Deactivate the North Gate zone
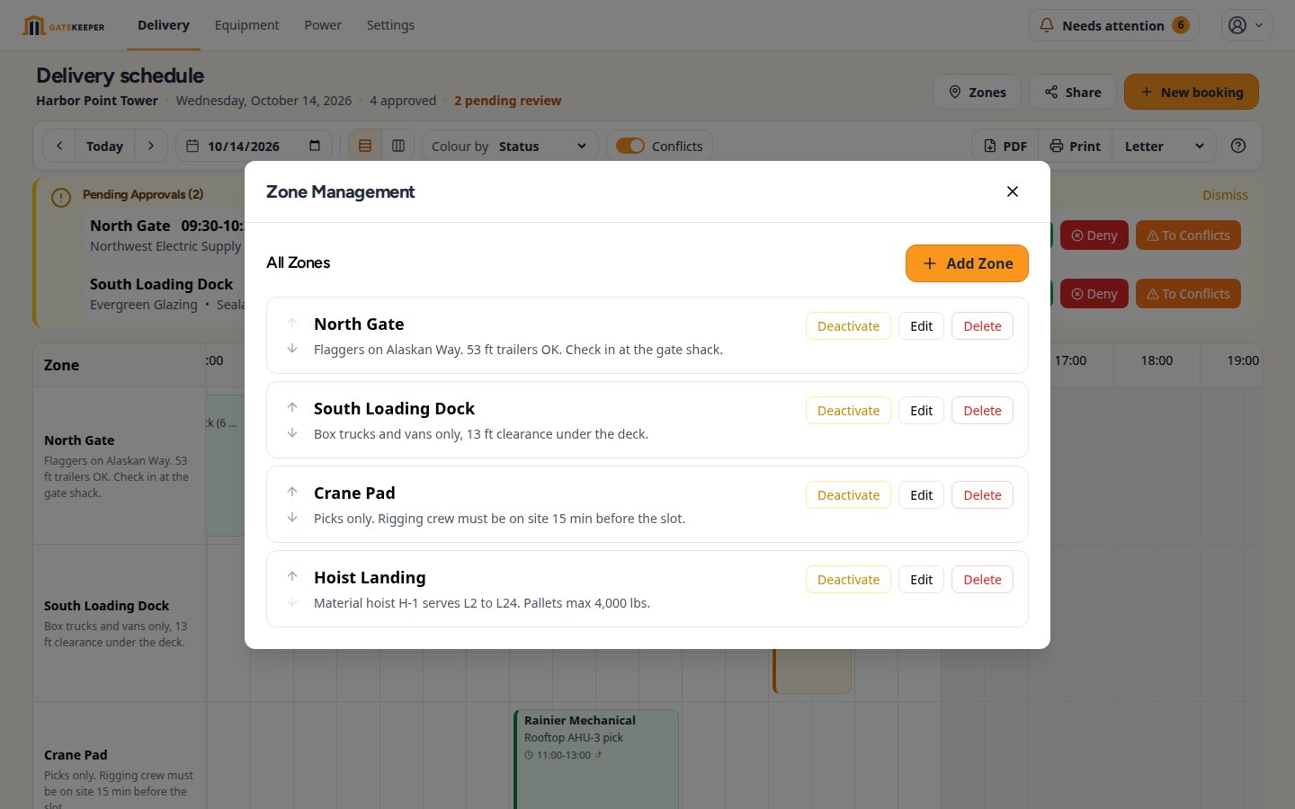 (x=848, y=326)
